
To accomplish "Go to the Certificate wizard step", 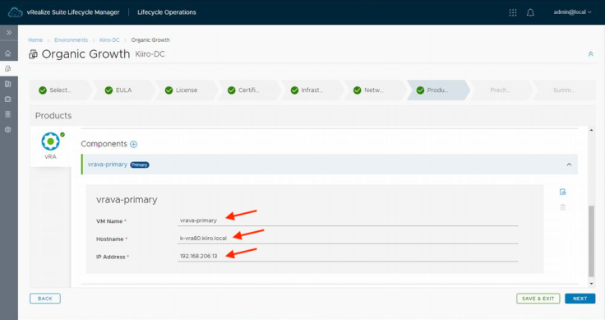I will click(249, 90).
